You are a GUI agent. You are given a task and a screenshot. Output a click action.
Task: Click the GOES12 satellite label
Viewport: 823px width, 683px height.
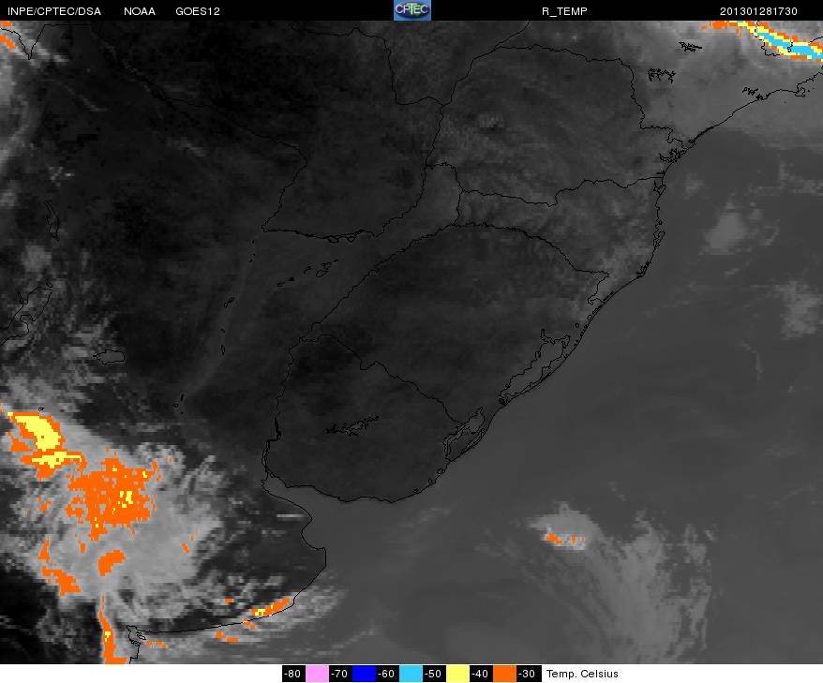(x=198, y=11)
